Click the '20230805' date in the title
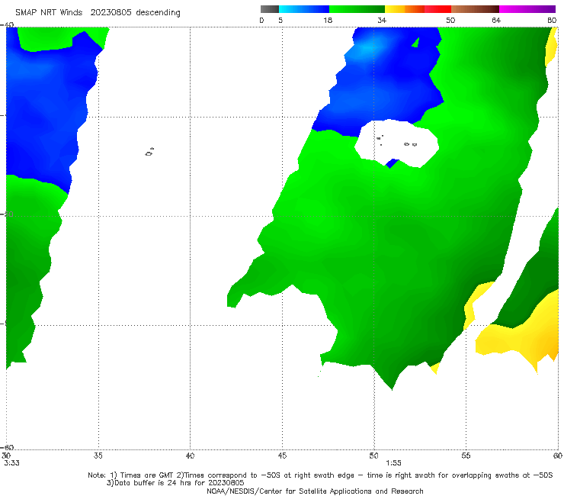The image size is (564, 496). pos(111,12)
